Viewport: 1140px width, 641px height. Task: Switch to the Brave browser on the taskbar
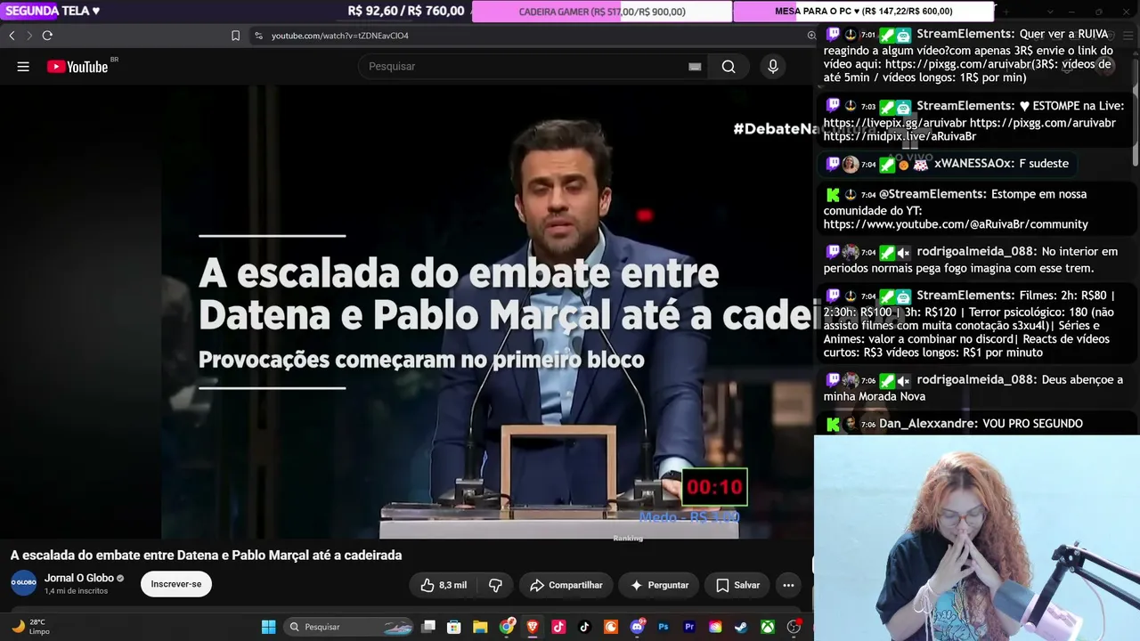click(x=533, y=627)
